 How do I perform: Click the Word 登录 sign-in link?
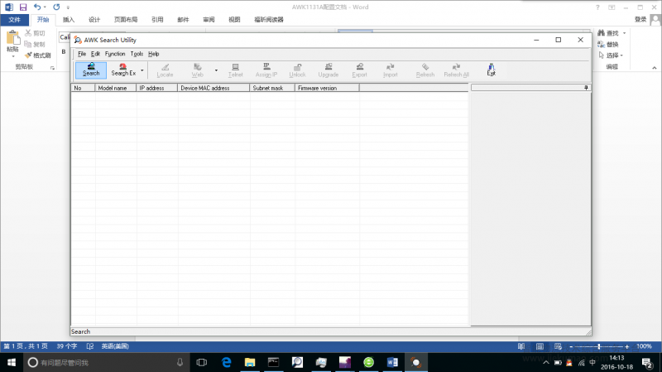(640, 19)
